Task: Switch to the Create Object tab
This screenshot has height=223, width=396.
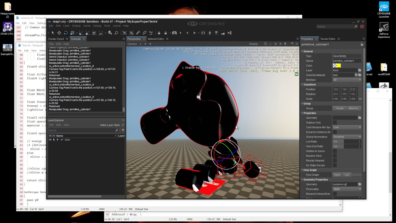Action: click(x=56, y=39)
